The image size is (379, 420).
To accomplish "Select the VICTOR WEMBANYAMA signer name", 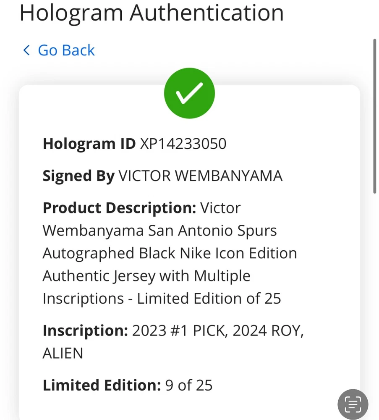I will [x=201, y=176].
